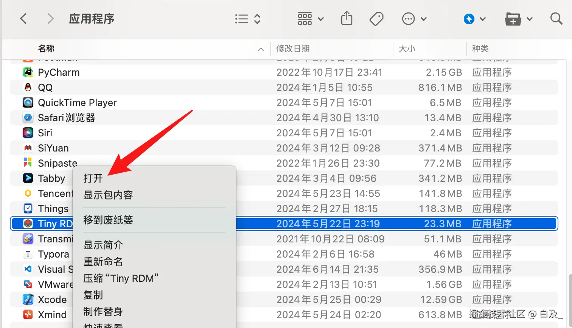Click the PyCharm file name
The image size is (572, 328).
[59, 72]
